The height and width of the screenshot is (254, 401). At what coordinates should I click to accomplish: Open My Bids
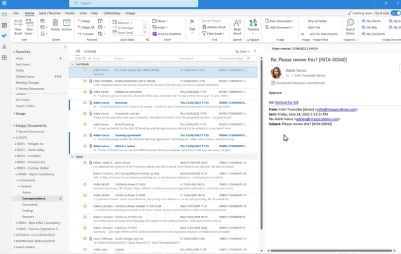[x=369, y=27]
